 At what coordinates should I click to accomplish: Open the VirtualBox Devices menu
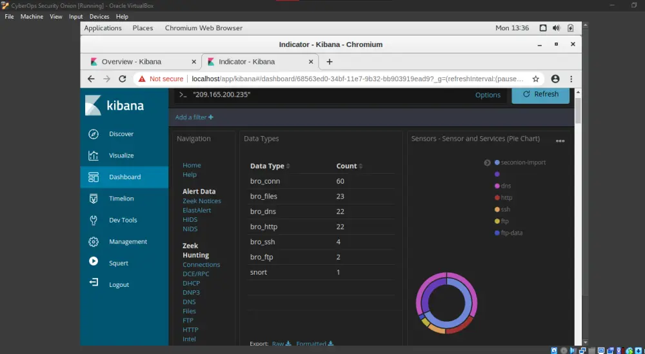[x=99, y=17]
